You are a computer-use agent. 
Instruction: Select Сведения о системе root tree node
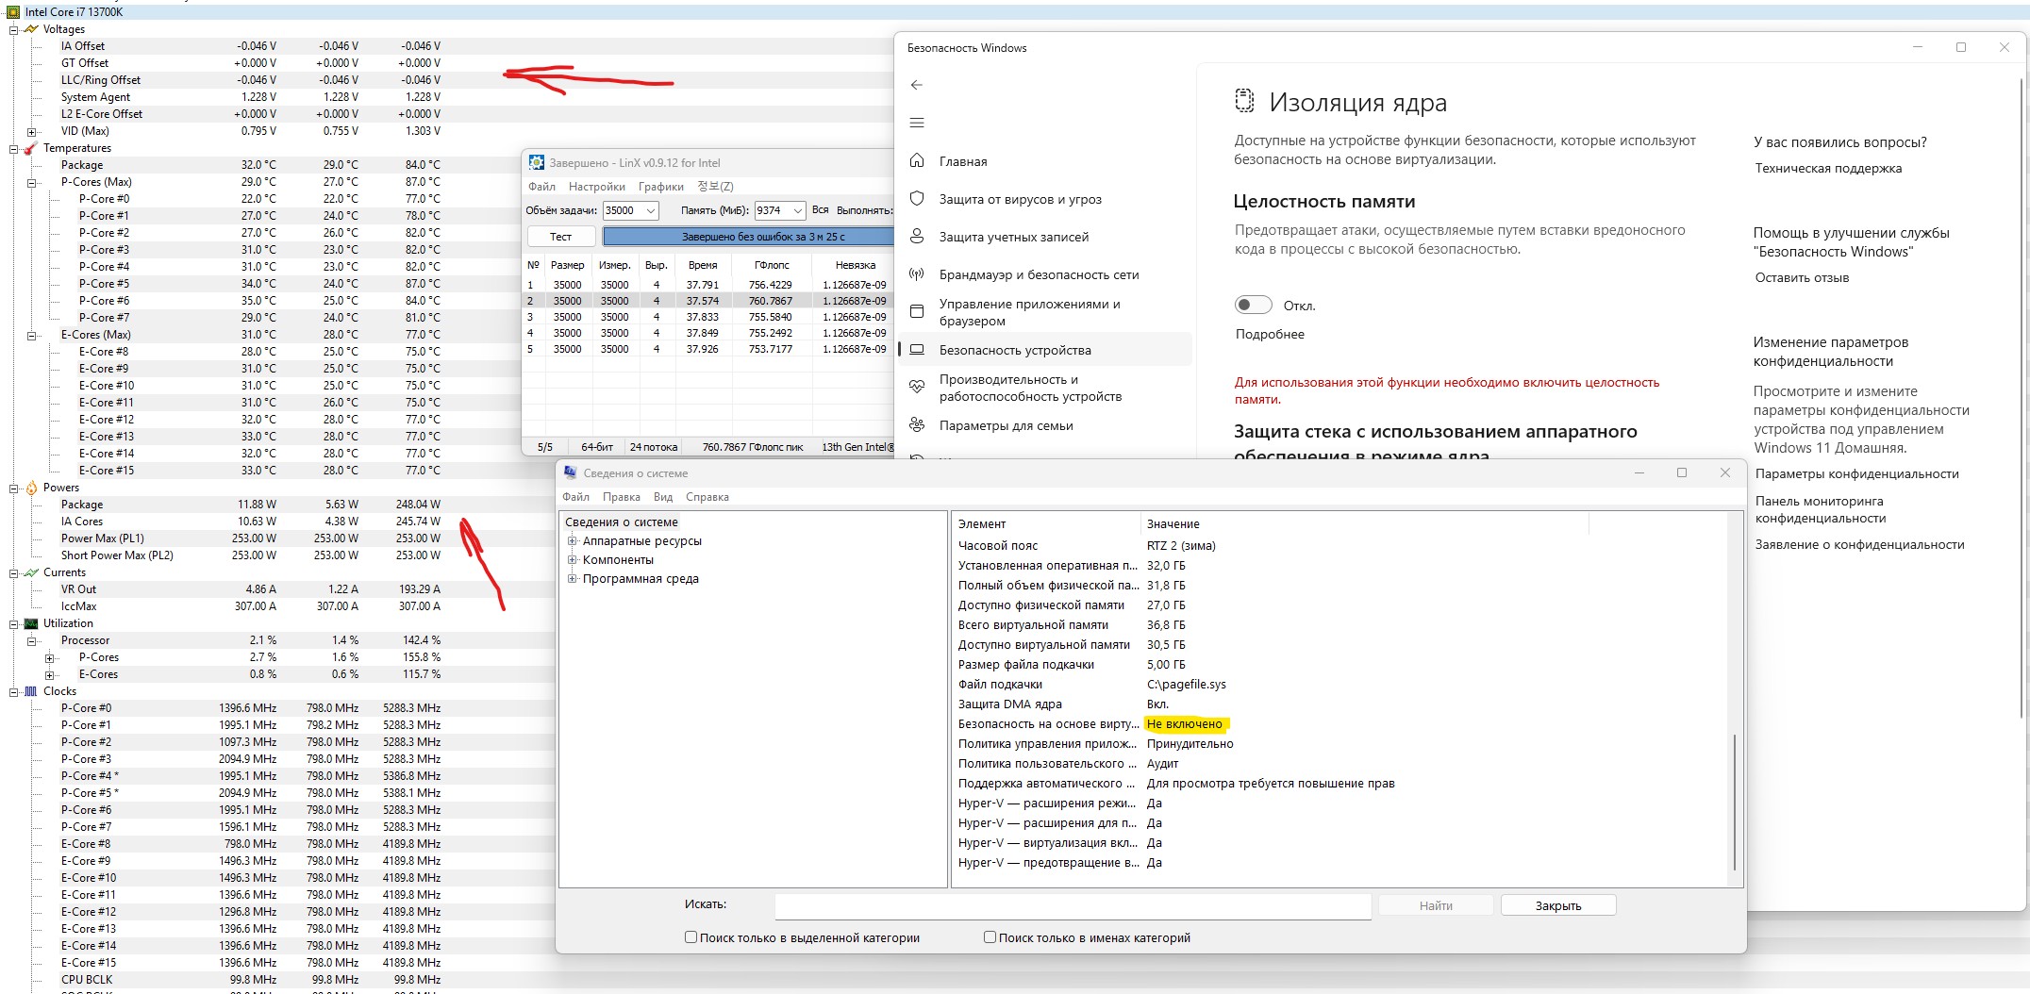[622, 522]
